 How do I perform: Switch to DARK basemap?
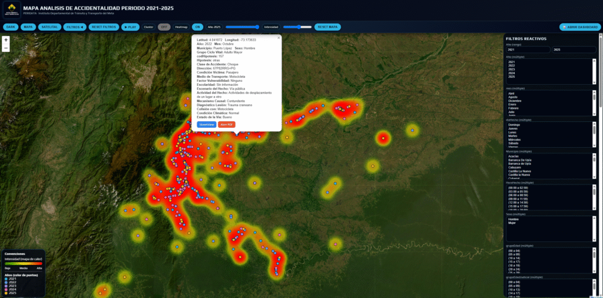point(11,27)
